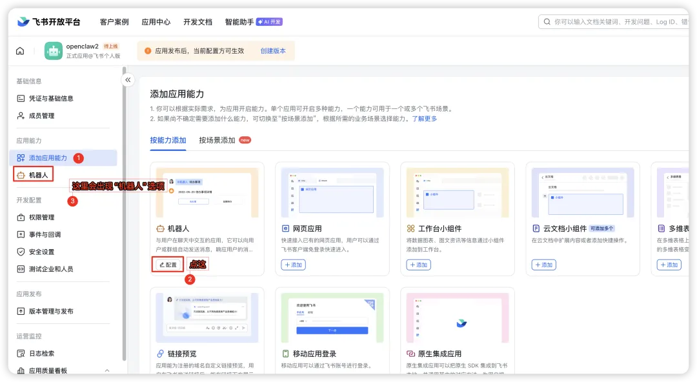
Task: Click the 链接预览 link icon
Action: 160,354
